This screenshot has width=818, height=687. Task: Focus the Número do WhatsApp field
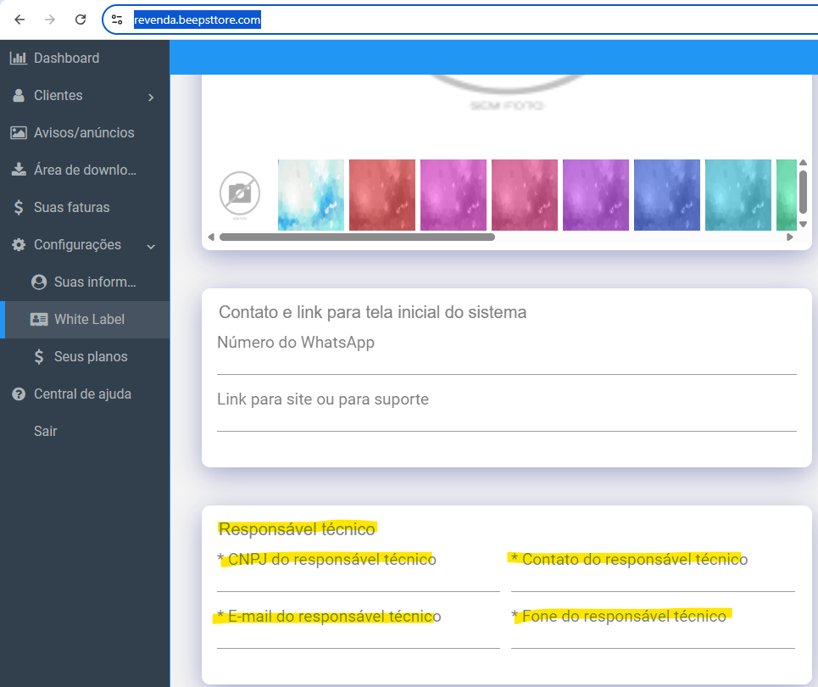[507, 363]
